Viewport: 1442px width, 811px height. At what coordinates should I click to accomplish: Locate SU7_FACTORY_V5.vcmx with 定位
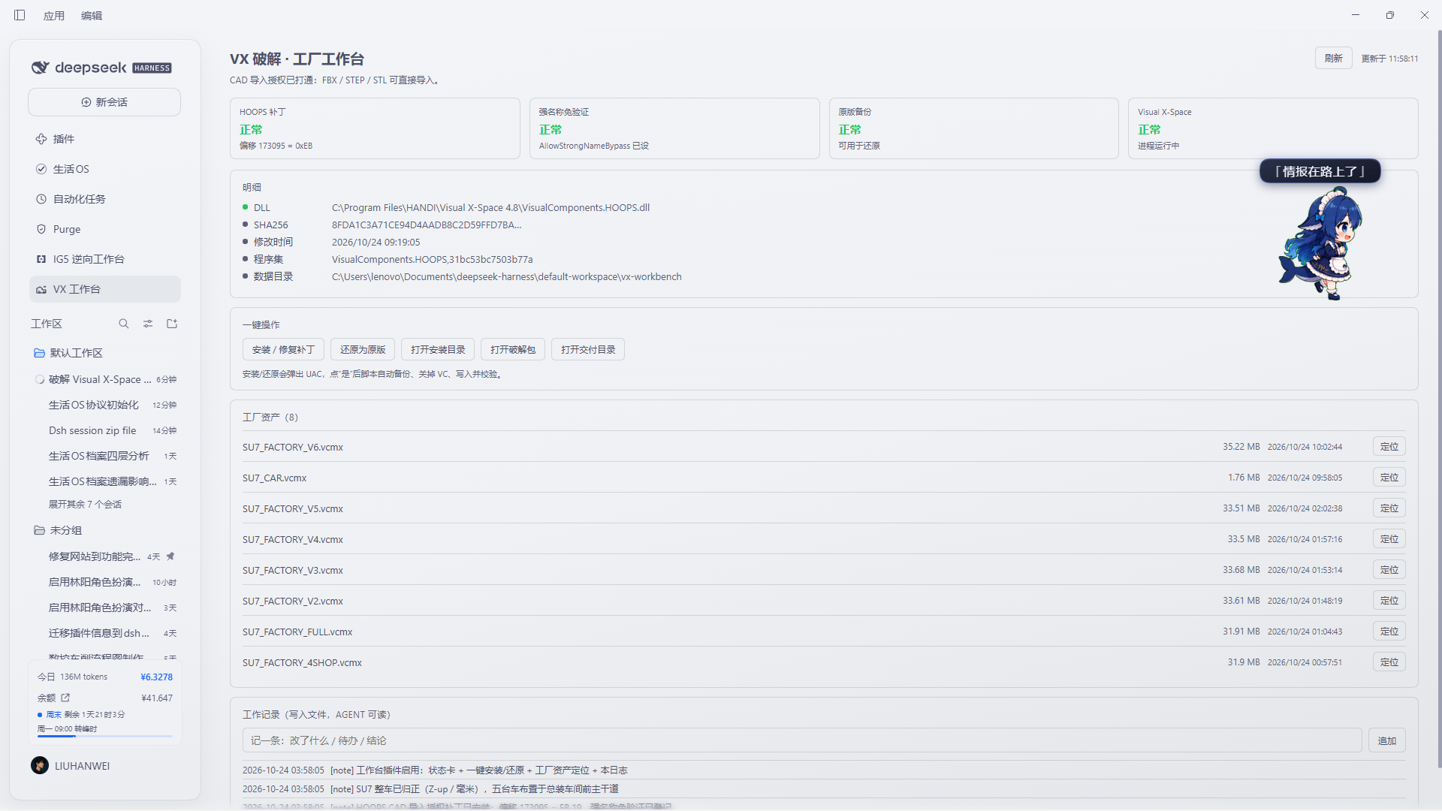point(1389,508)
